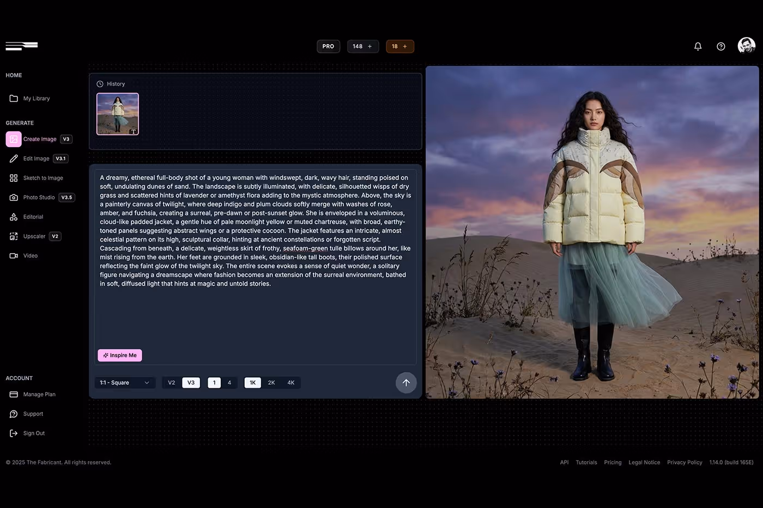Open the help menu

(720, 46)
